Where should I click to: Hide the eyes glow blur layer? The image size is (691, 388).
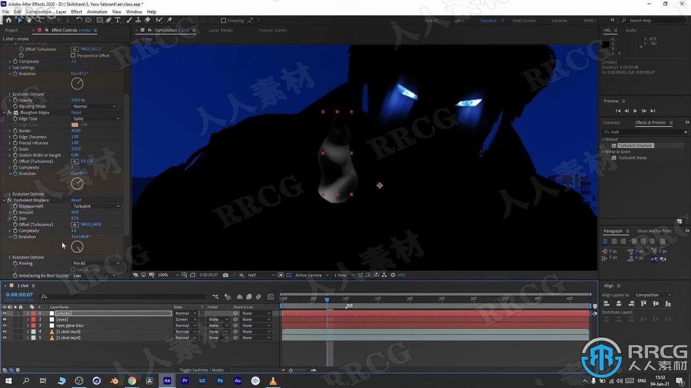click(4, 325)
